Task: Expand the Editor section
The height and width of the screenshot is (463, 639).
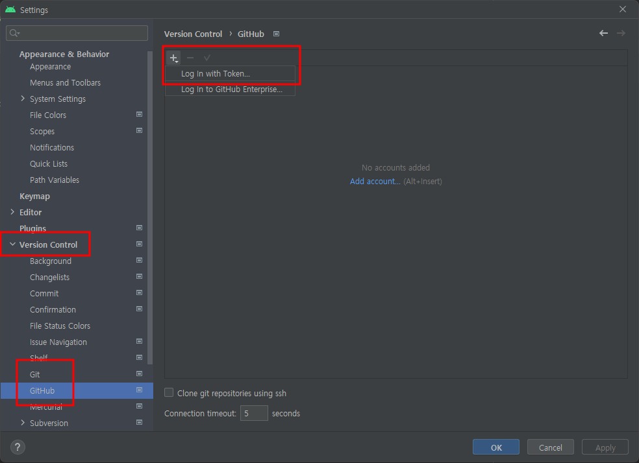Action: click(12, 212)
